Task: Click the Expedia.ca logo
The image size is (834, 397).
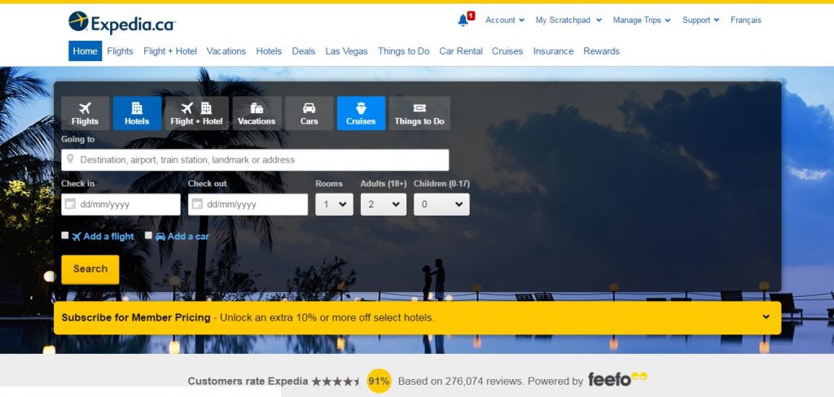Action: pyautogui.click(x=122, y=22)
